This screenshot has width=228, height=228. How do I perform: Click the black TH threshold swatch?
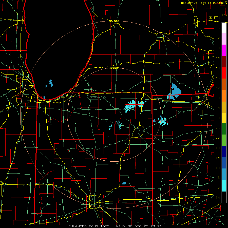(x=224, y=197)
